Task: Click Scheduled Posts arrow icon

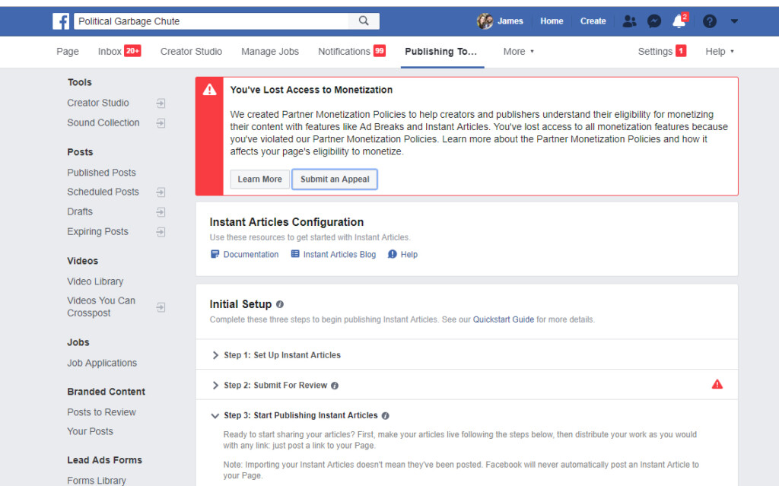Action: [161, 192]
